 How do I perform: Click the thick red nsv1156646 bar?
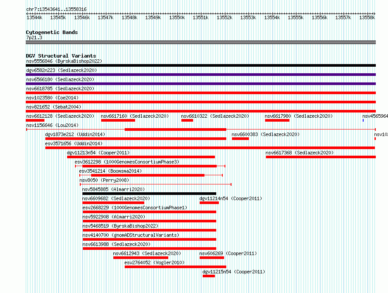pyautogui.click(x=175, y=129)
